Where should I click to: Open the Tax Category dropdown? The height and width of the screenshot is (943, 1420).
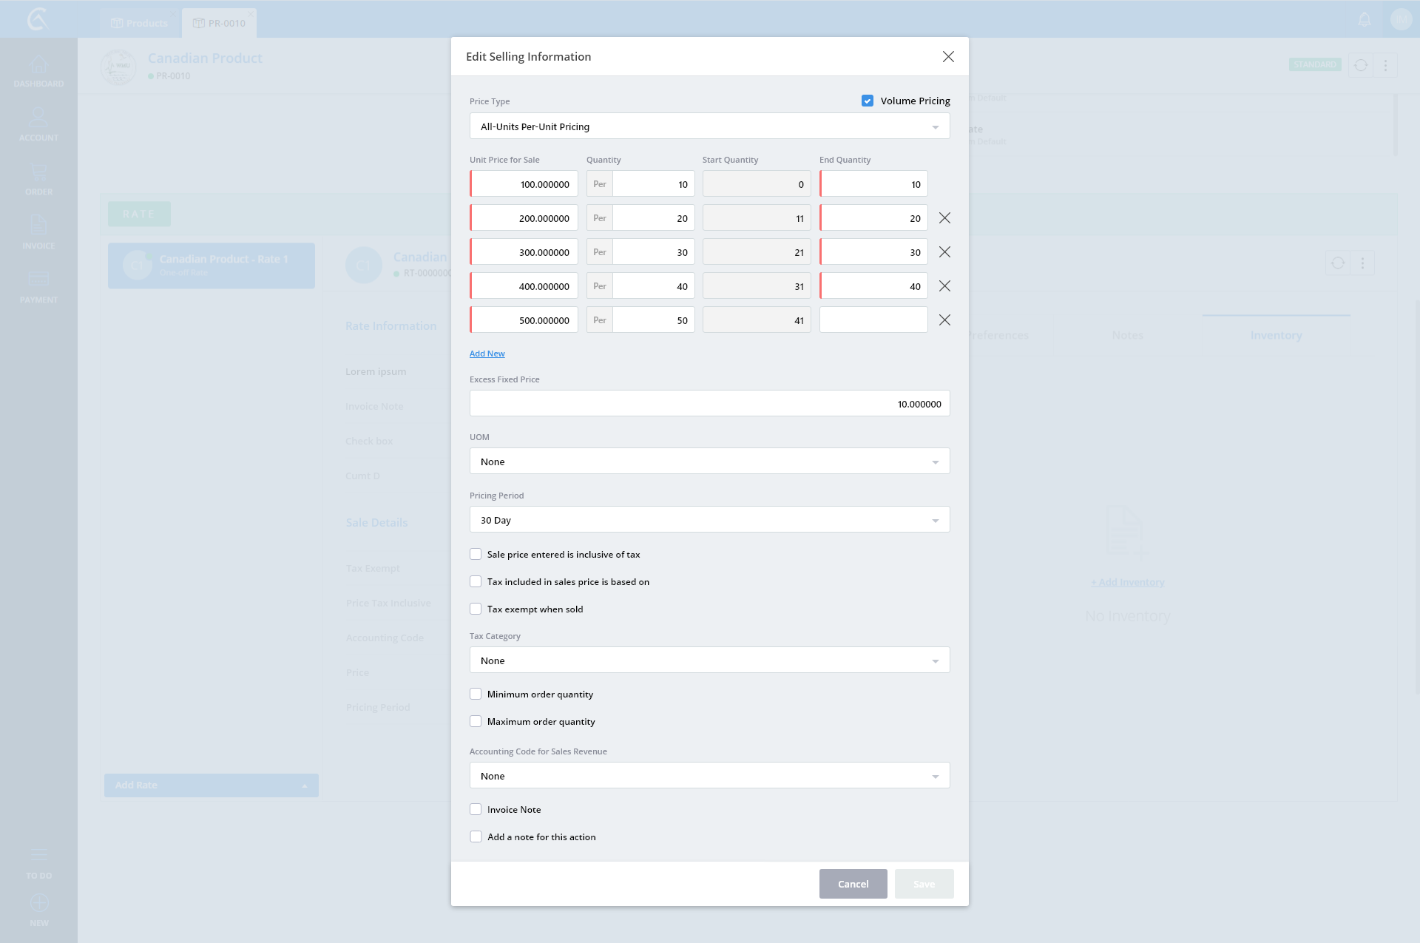(709, 660)
